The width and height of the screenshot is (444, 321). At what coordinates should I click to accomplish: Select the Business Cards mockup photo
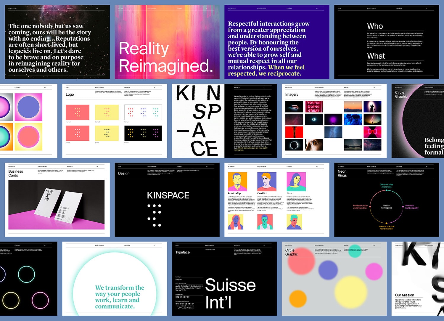(56, 205)
